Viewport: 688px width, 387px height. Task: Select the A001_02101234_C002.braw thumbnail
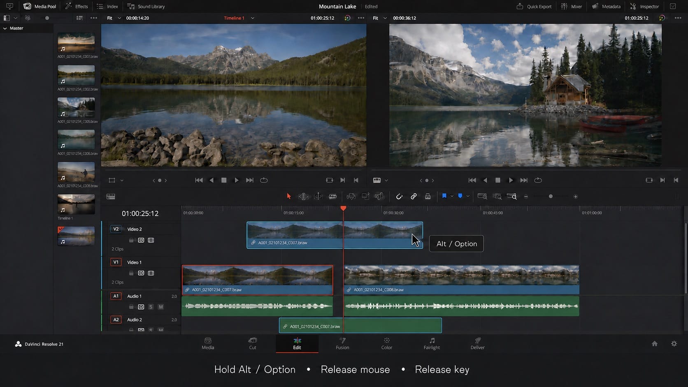(76, 75)
